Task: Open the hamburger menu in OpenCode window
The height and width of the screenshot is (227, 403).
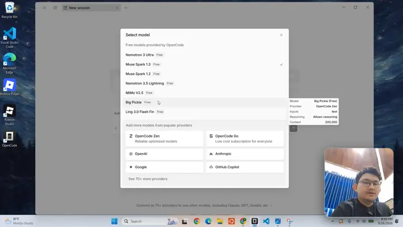Action: (x=44, y=8)
